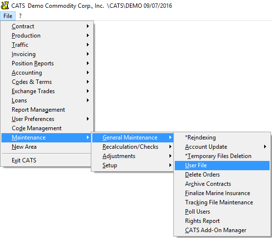This screenshot has width=272, height=238.
Task: Click the arrow beside Production
Action: click(x=88, y=35)
